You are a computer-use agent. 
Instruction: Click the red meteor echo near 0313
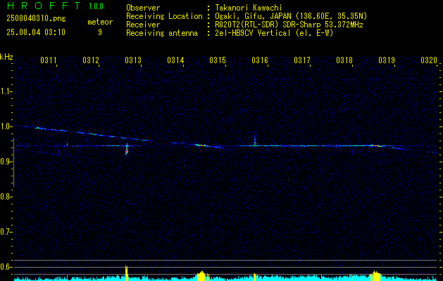pyautogui.click(x=127, y=151)
